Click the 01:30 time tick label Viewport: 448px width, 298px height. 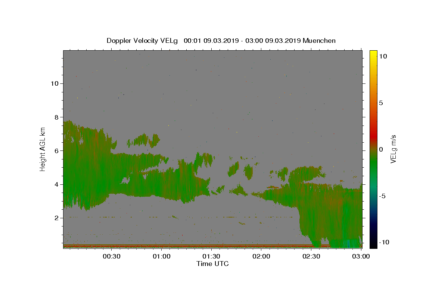click(211, 257)
